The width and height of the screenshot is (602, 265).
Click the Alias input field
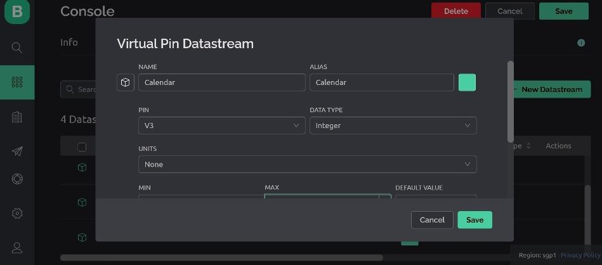(x=381, y=82)
